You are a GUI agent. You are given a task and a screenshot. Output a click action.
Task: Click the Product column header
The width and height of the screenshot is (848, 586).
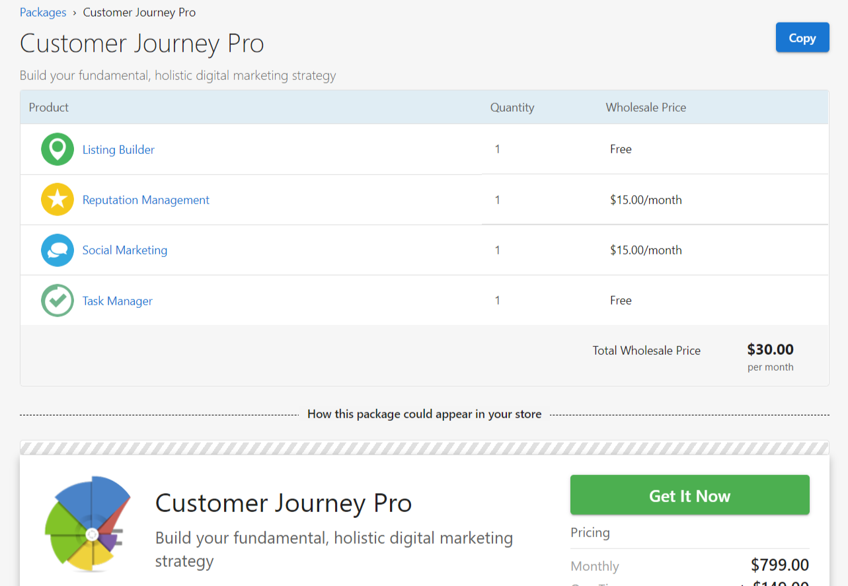(49, 107)
